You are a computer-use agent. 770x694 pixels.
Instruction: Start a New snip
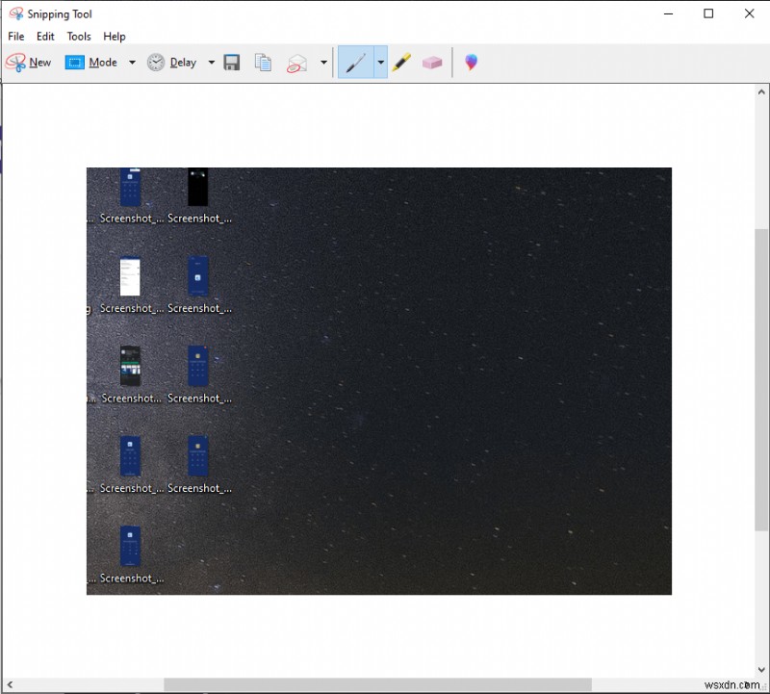pos(30,62)
